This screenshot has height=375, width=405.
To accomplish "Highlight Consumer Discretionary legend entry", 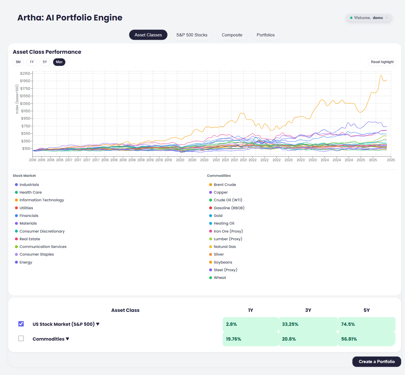I will click(x=40, y=231).
